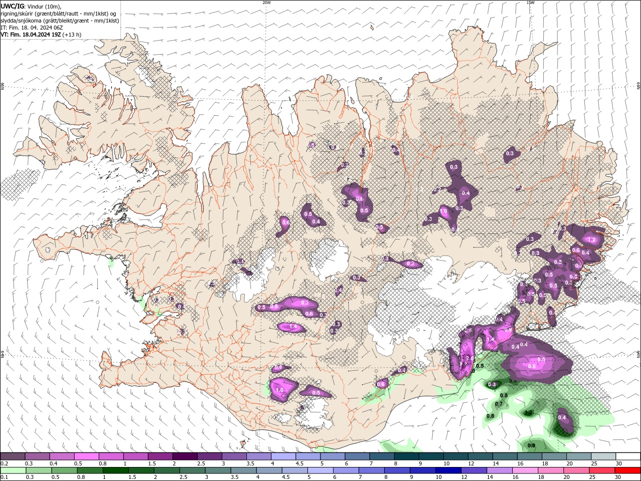Click the 'IT: Fim. 18. 04. 2024 06Z' line
Viewport: 641px width, 481px height.
[x=31, y=28]
